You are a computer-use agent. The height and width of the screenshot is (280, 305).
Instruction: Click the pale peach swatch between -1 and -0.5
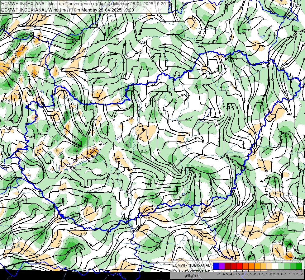pyautogui.click(x=269, y=266)
